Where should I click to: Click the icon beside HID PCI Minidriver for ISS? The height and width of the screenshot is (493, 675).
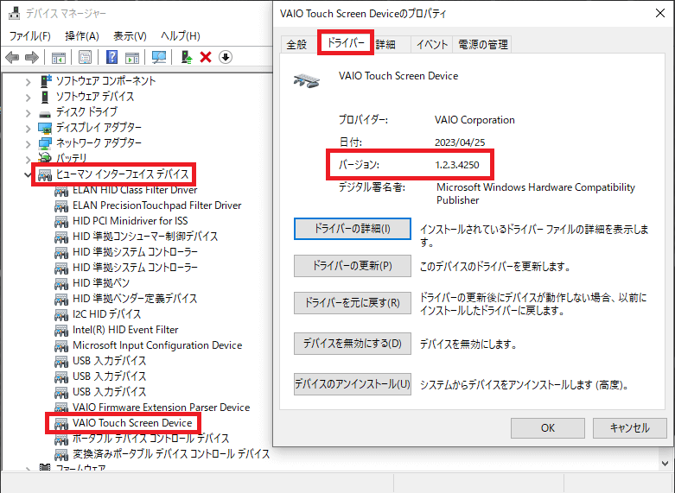click(x=61, y=222)
